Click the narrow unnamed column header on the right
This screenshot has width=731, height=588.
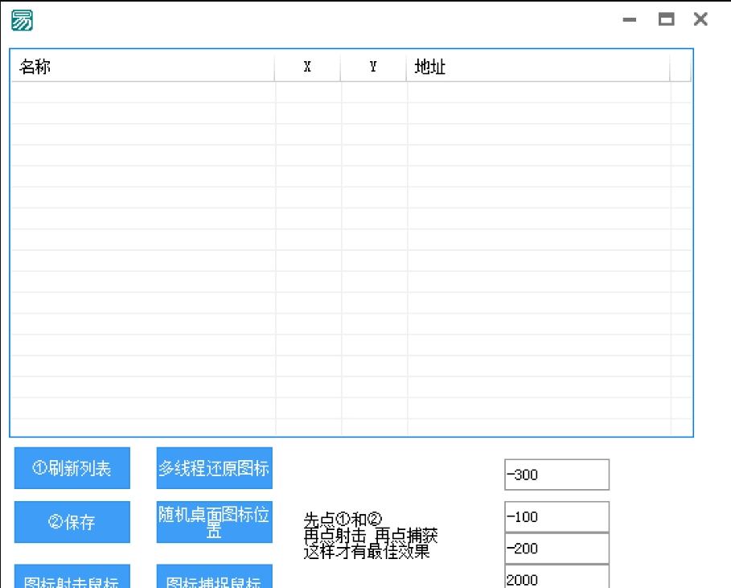pyautogui.click(x=680, y=67)
